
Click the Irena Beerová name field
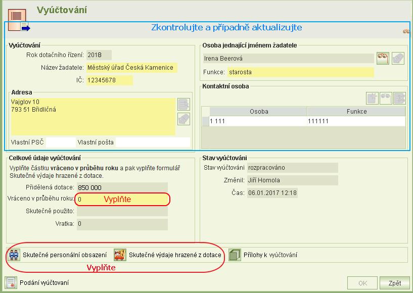pyautogui.click(x=289, y=59)
